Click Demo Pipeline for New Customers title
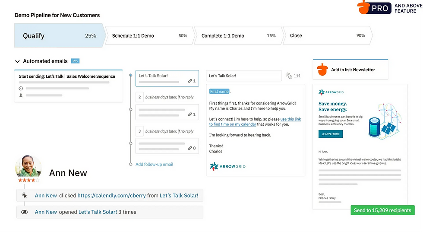Image resolution: width=423 pixels, height=232 pixels. coord(57,15)
